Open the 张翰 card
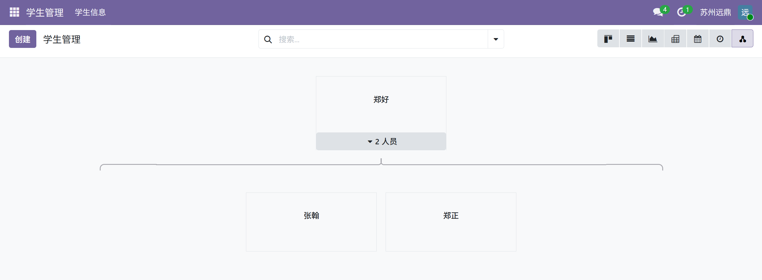Image resolution: width=762 pixels, height=280 pixels. click(x=311, y=222)
